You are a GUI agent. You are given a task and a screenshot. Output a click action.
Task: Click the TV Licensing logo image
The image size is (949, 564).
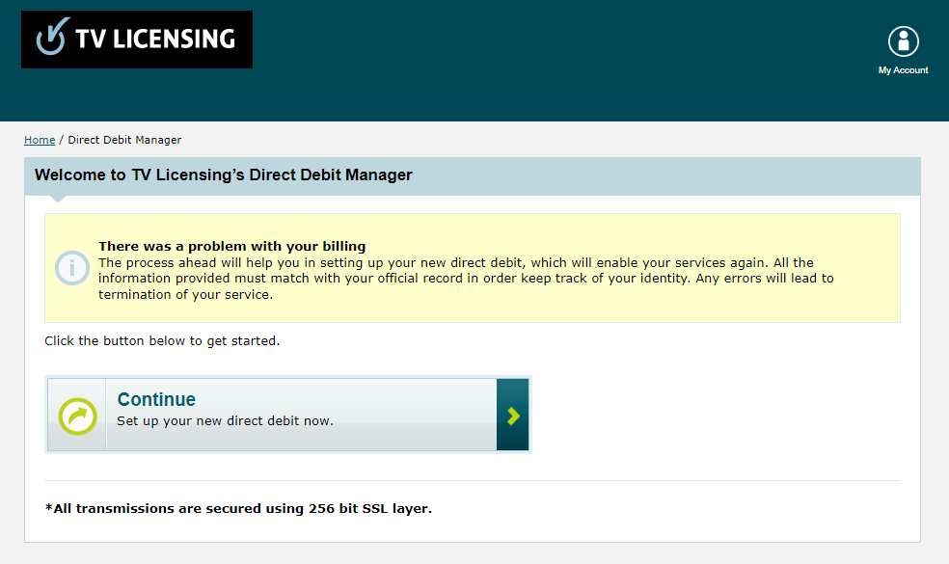tap(136, 40)
